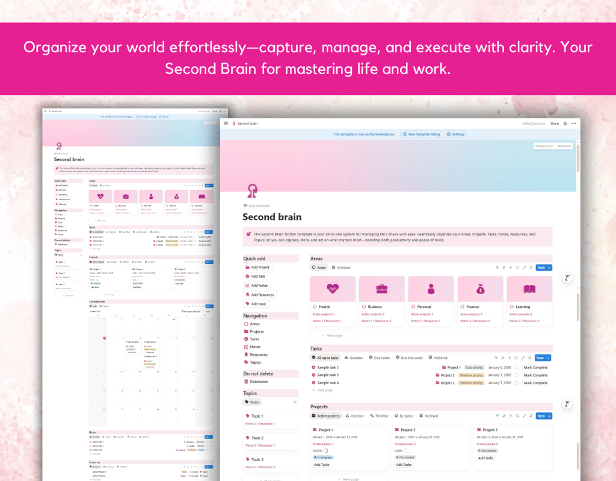Click the settings icon in Topics section header
The height and width of the screenshot is (481, 616).
[x=295, y=402]
